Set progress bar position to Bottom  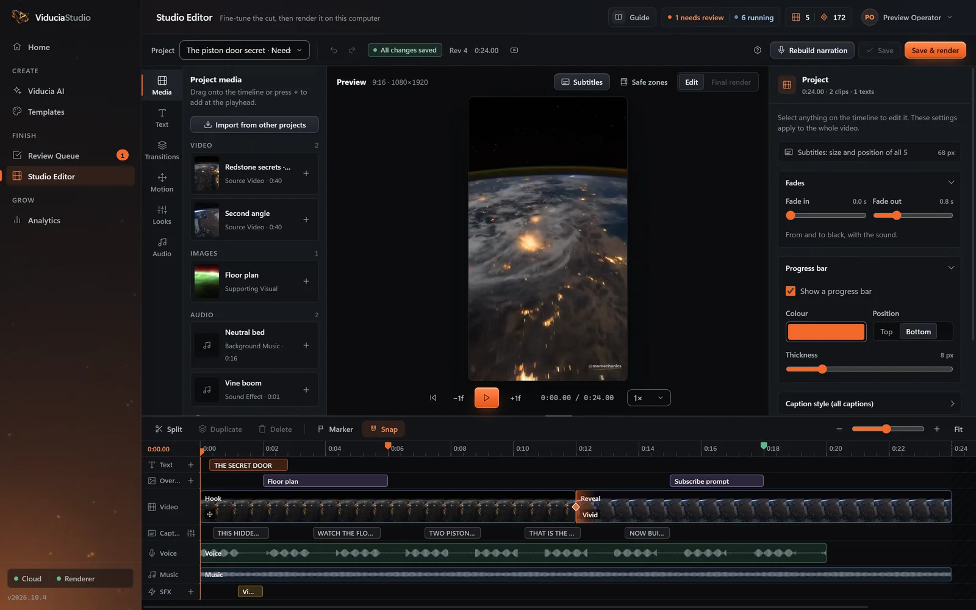[x=918, y=331]
